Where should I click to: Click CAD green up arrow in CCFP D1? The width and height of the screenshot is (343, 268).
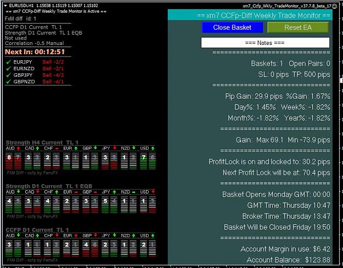37,236
